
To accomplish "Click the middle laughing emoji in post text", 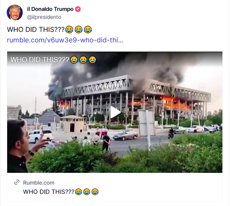I will pos(79,29).
